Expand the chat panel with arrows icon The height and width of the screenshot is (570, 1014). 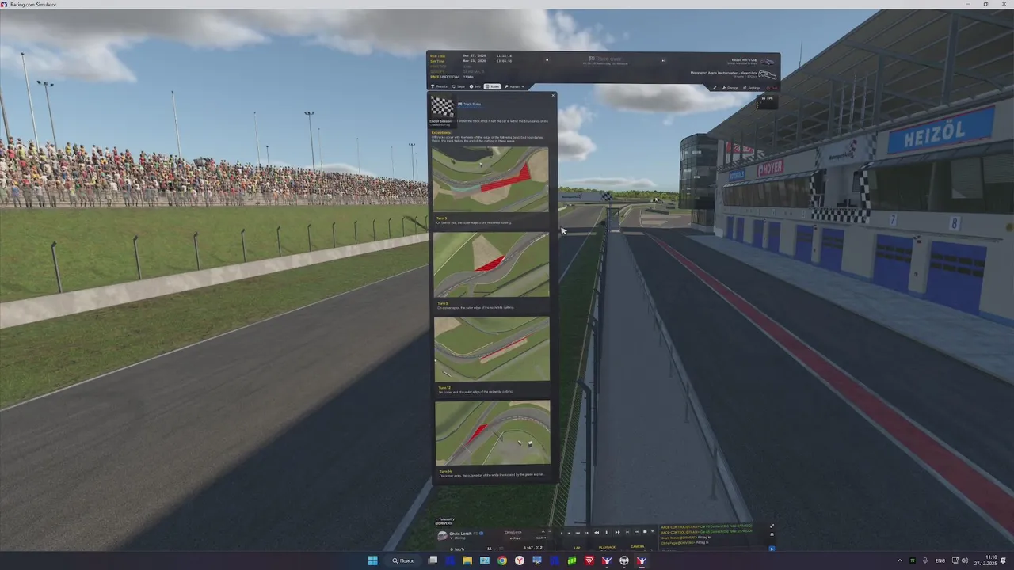coord(772,526)
